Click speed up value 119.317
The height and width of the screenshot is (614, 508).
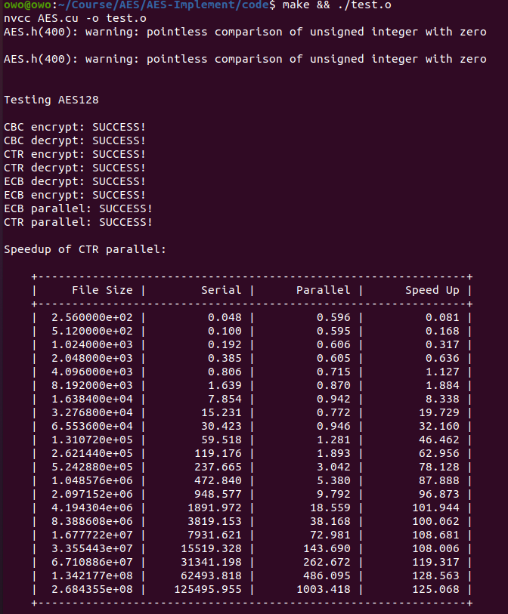pyautogui.click(x=436, y=563)
